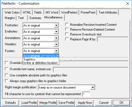Toggle Remove Overstruck text checkbox
This screenshot has width=132, height=107.
pyautogui.click(x=67, y=34)
